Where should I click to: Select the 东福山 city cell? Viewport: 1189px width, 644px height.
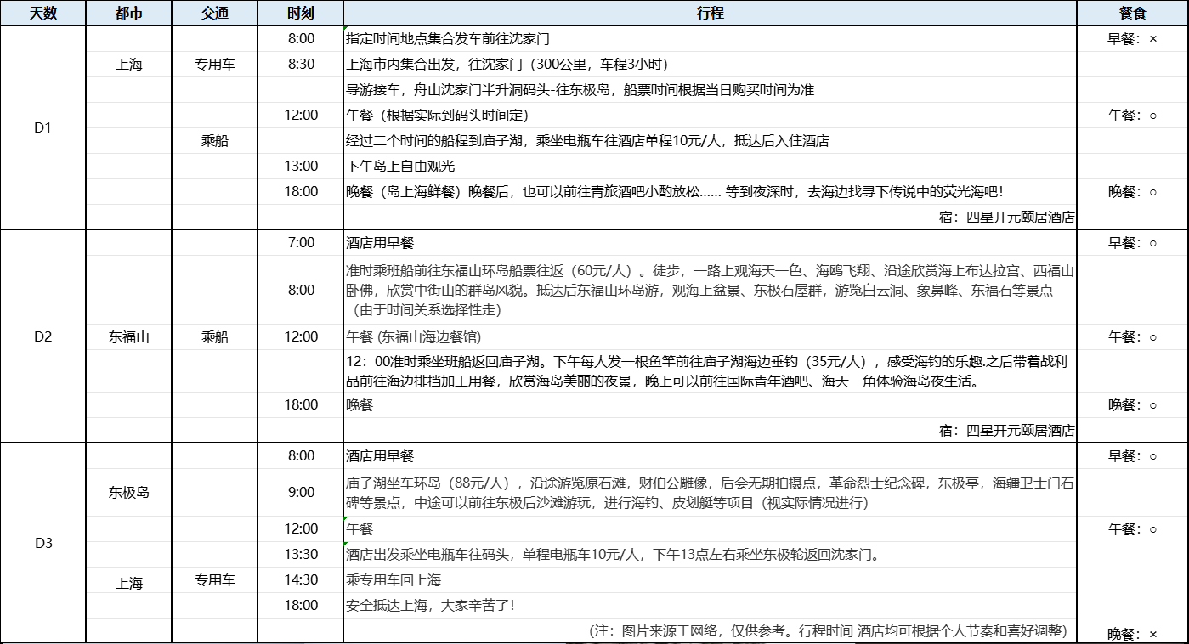[129, 337]
